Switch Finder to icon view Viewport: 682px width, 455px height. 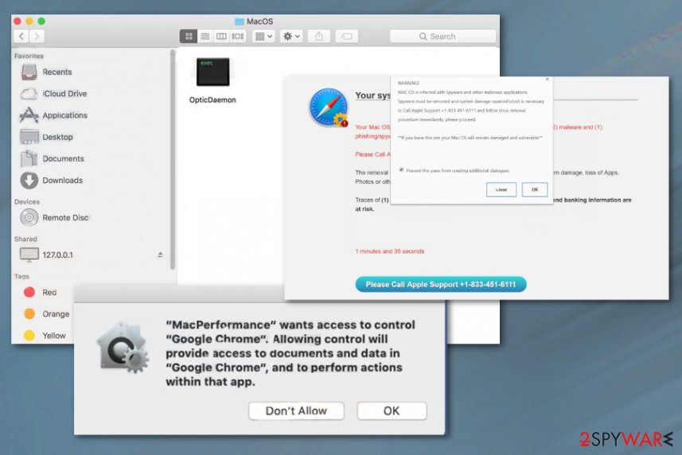coord(189,37)
